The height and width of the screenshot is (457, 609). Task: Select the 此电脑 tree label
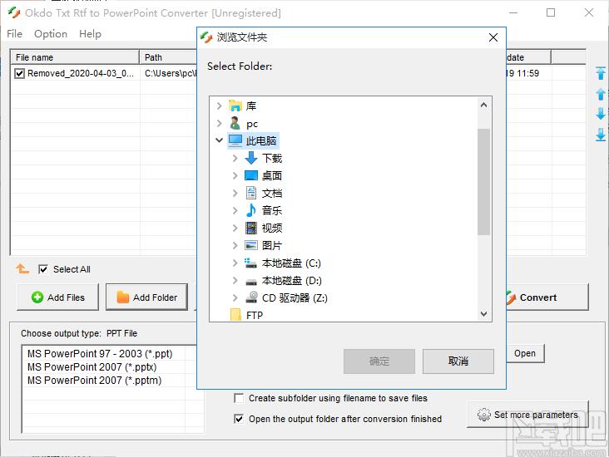261,140
